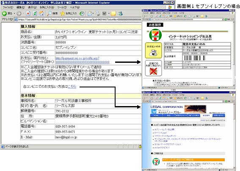Viewport: 240px width, 171px height.
Task: Open ツール(T) menu in main window
Action: pos(62,7)
